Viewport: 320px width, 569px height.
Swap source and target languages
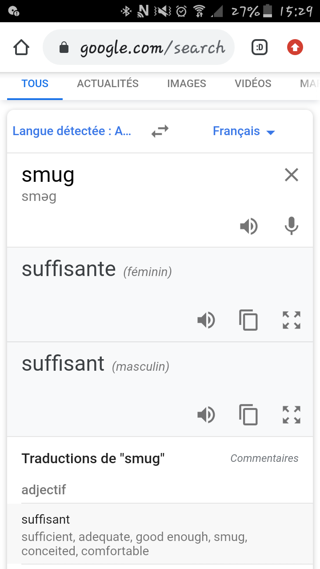(160, 131)
